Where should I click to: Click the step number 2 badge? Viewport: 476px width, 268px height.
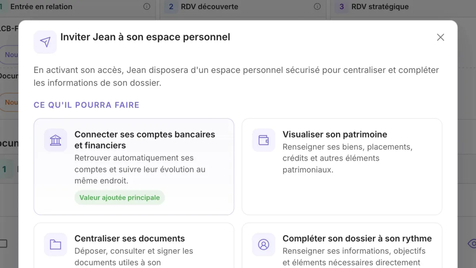click(x=171, y=7)
